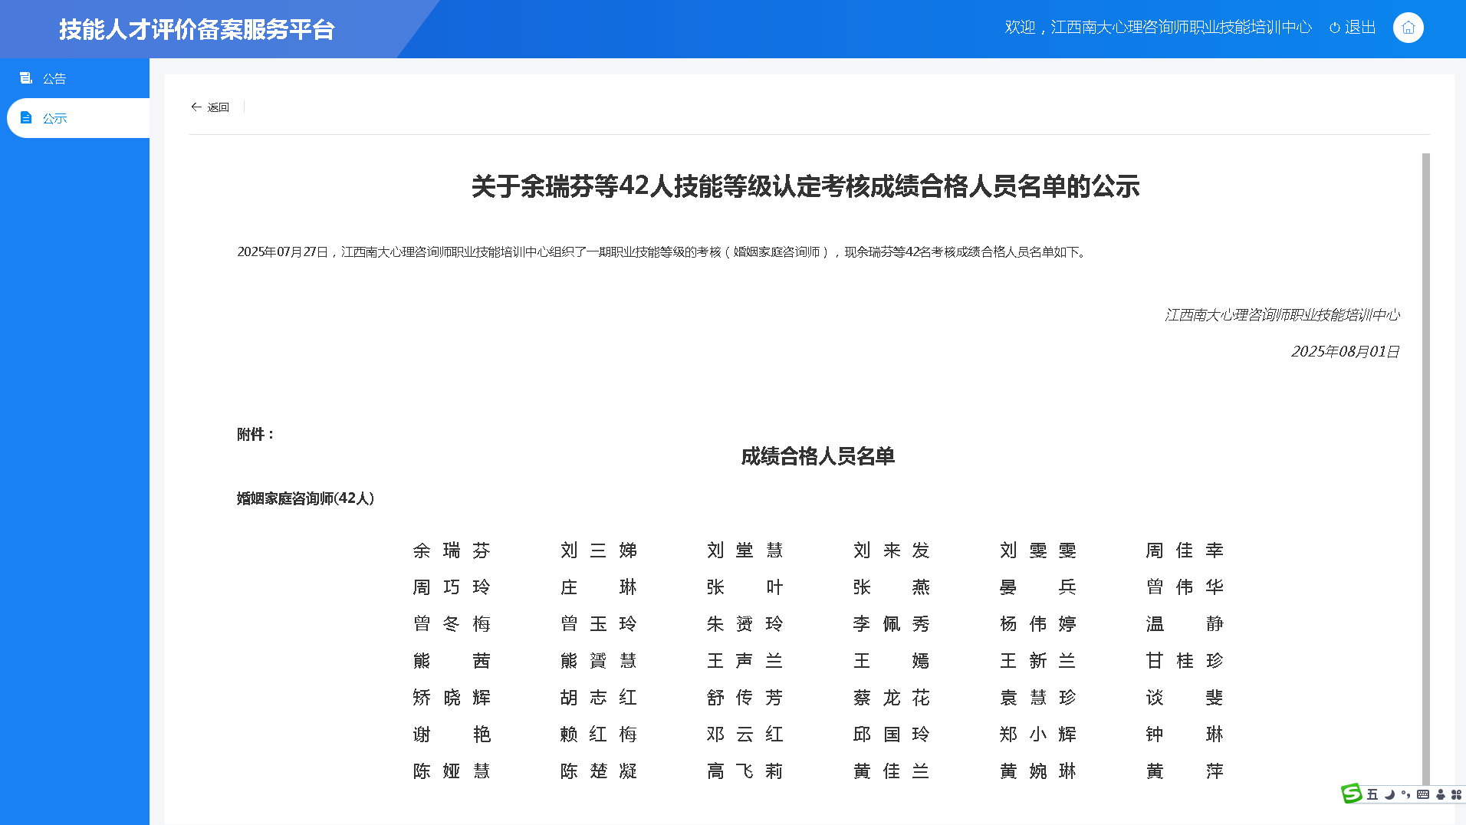Toggle night mode moon icon in Sogou bar
Viewport: 1466px width, 825px height.
tap(1389, 795)
